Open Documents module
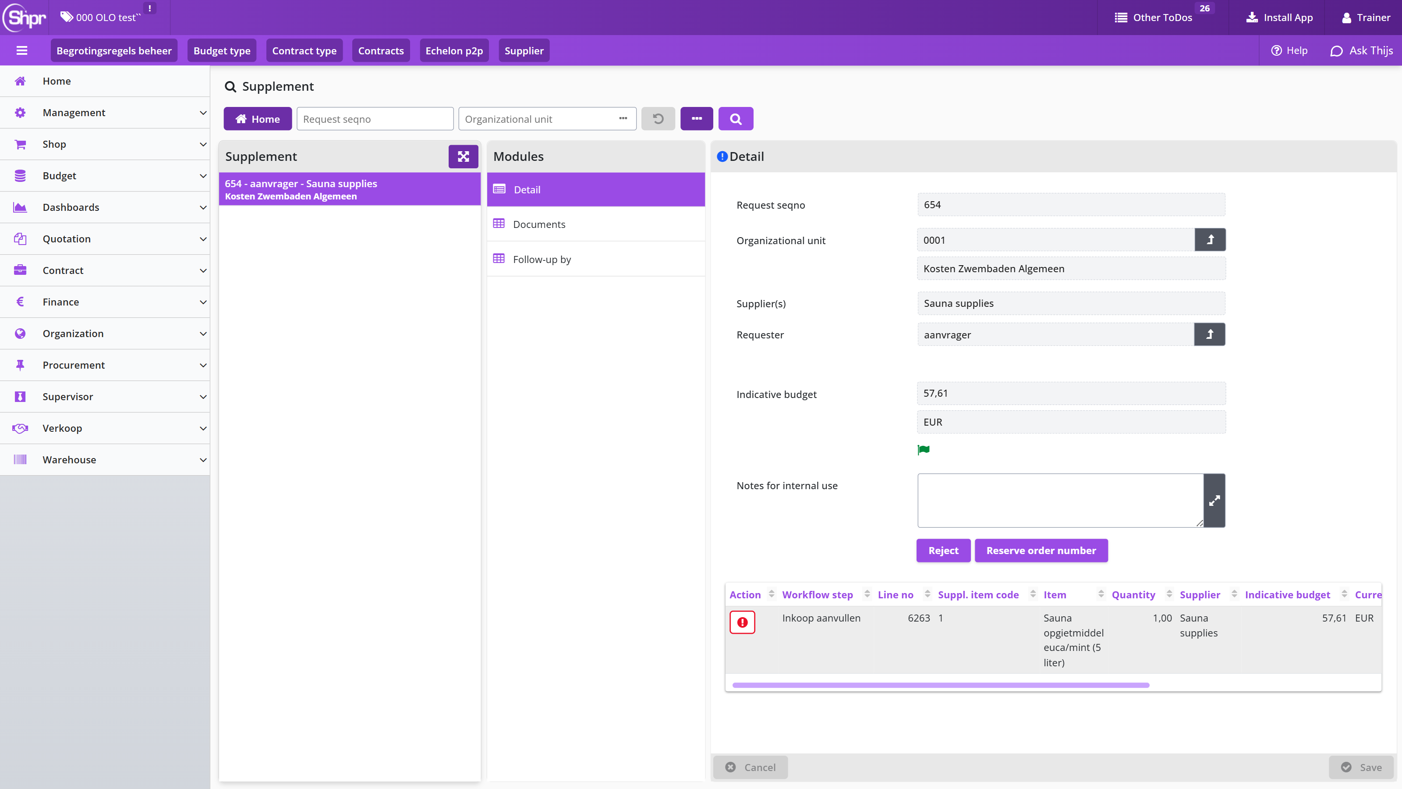This screenshot has height=789, width=1402. [596, 224]
